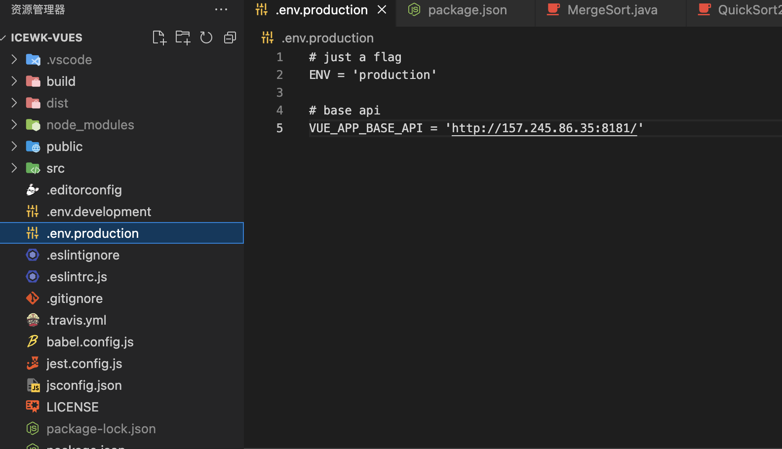Click line number 5 in the gutter
Viewport: 782px width, 449px height.
(279, 128)
